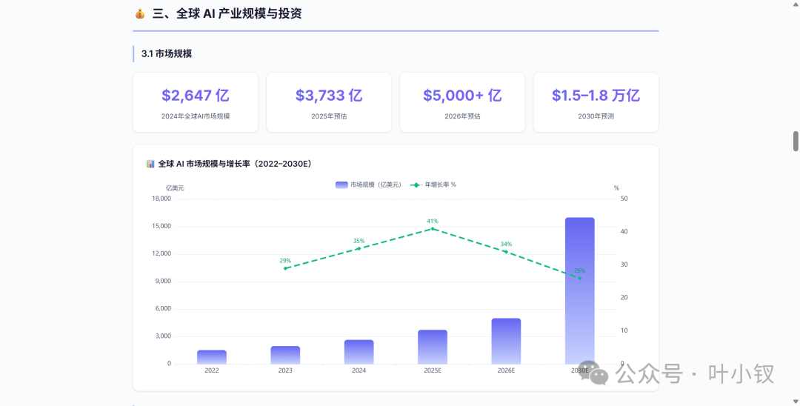Open the $1.5–1.8 万亿 2030 forecast card
Image resolution: width=800 pixels, height=406 pixels.
tap(596, 102)
